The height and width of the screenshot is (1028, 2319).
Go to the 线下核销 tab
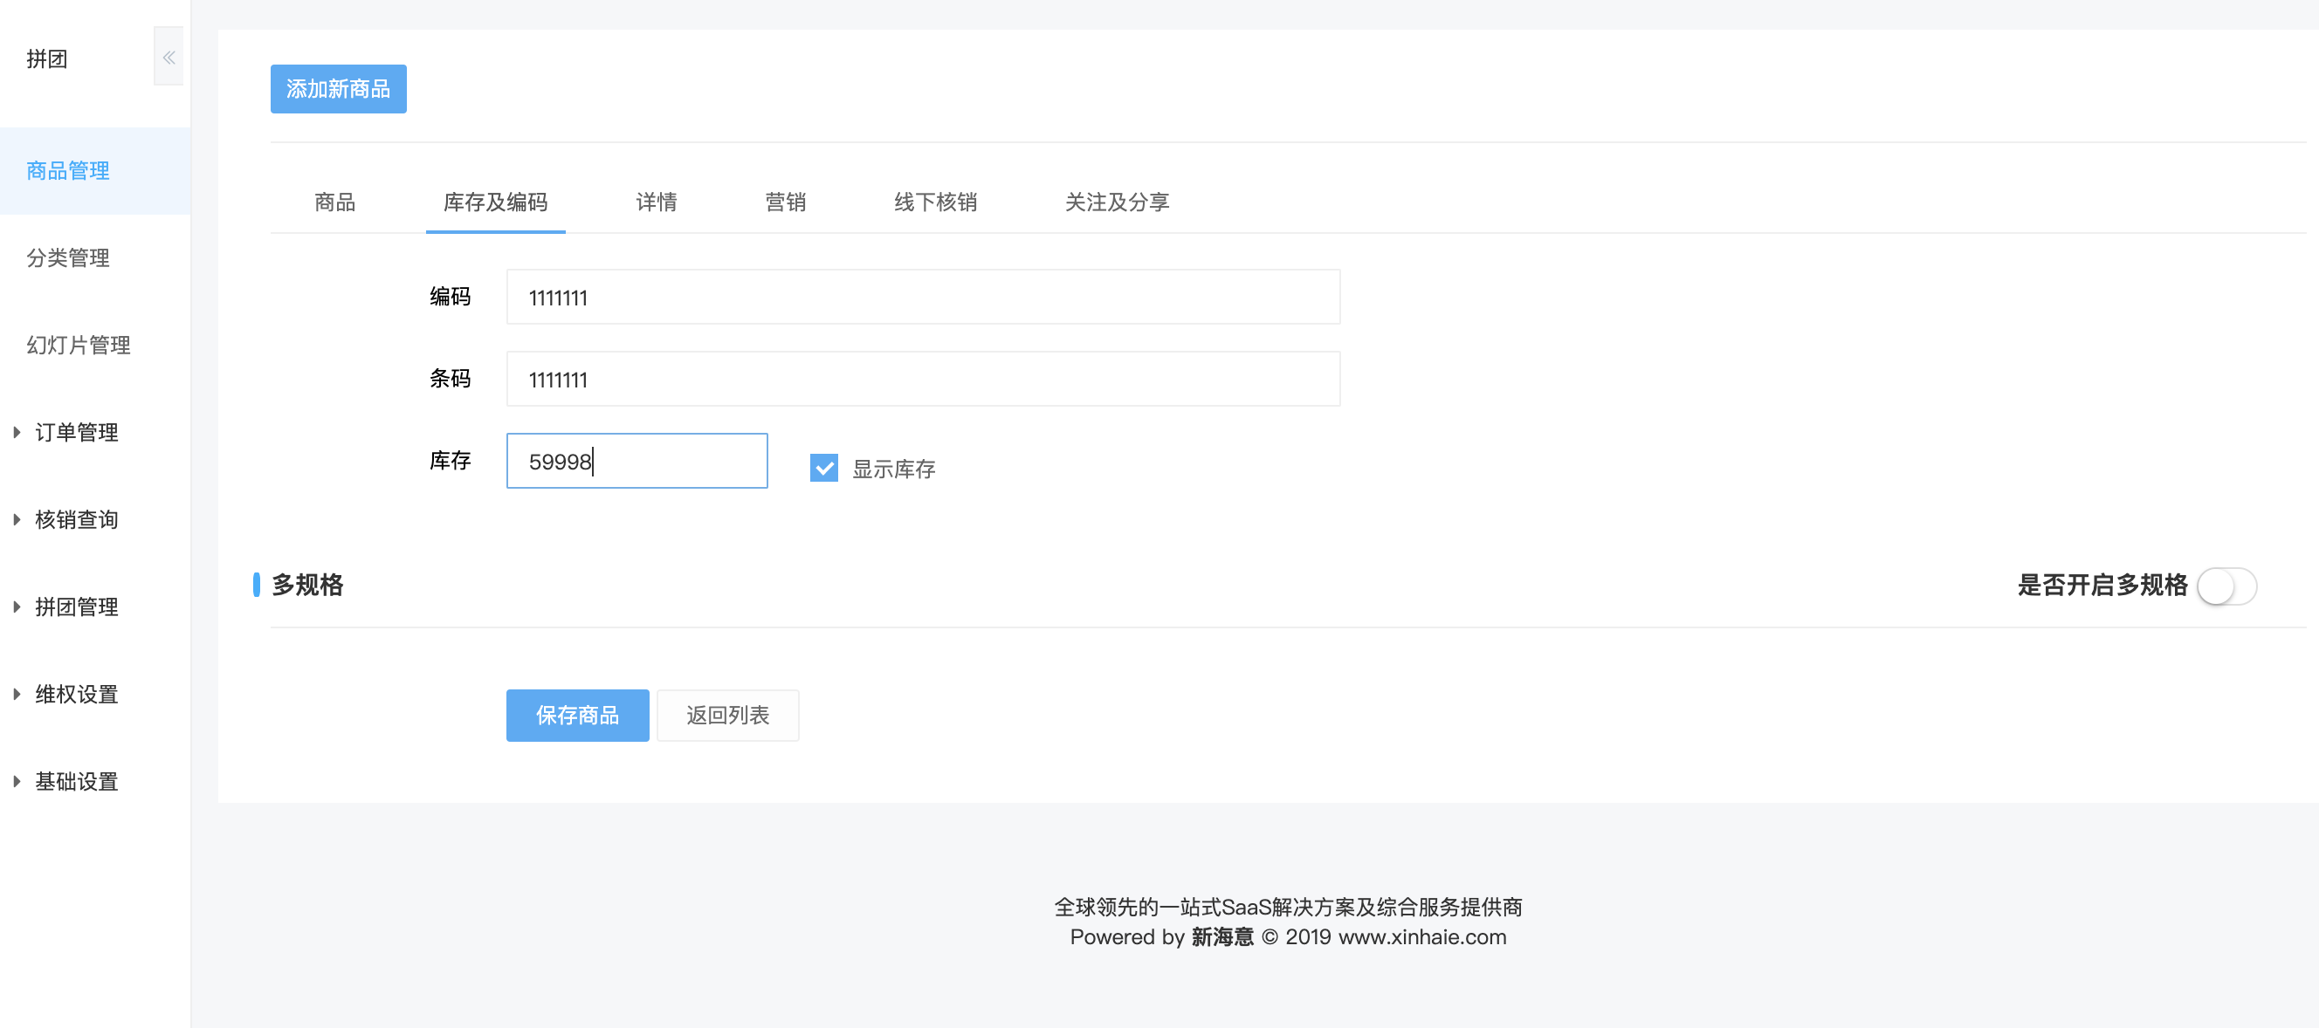(x=935, y=202)
